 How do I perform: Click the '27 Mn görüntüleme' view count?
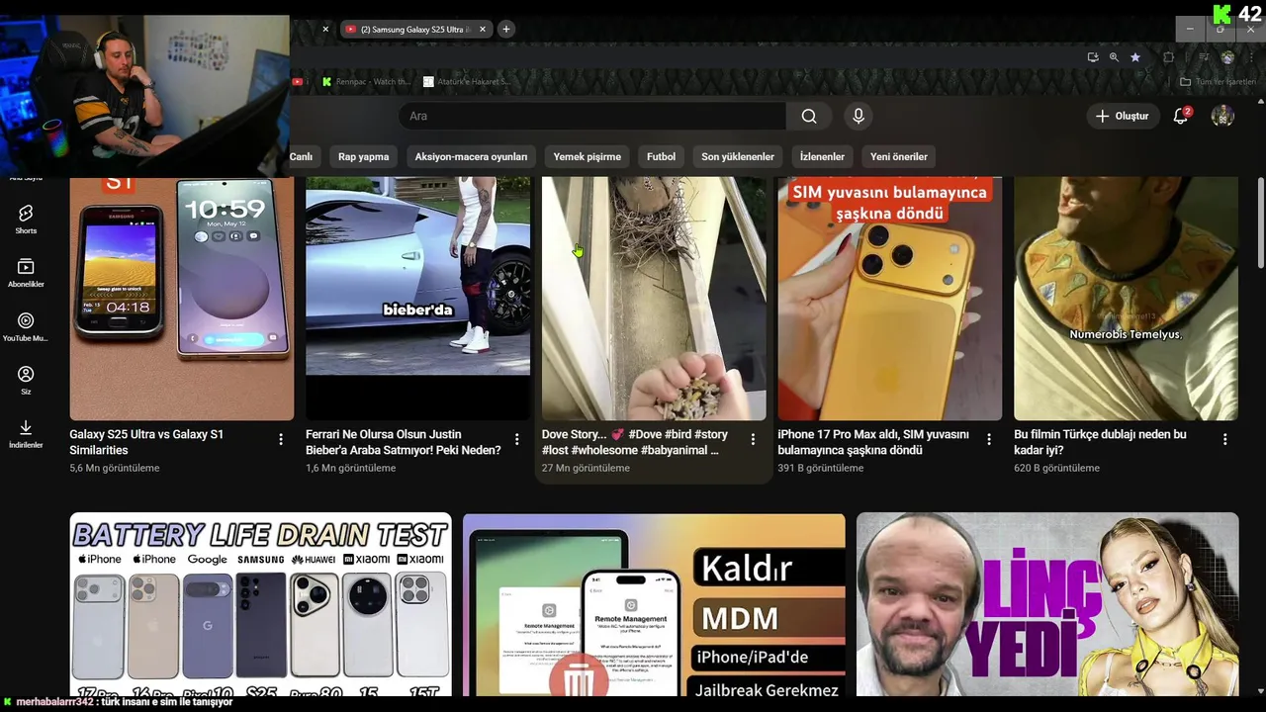[586, 468]
